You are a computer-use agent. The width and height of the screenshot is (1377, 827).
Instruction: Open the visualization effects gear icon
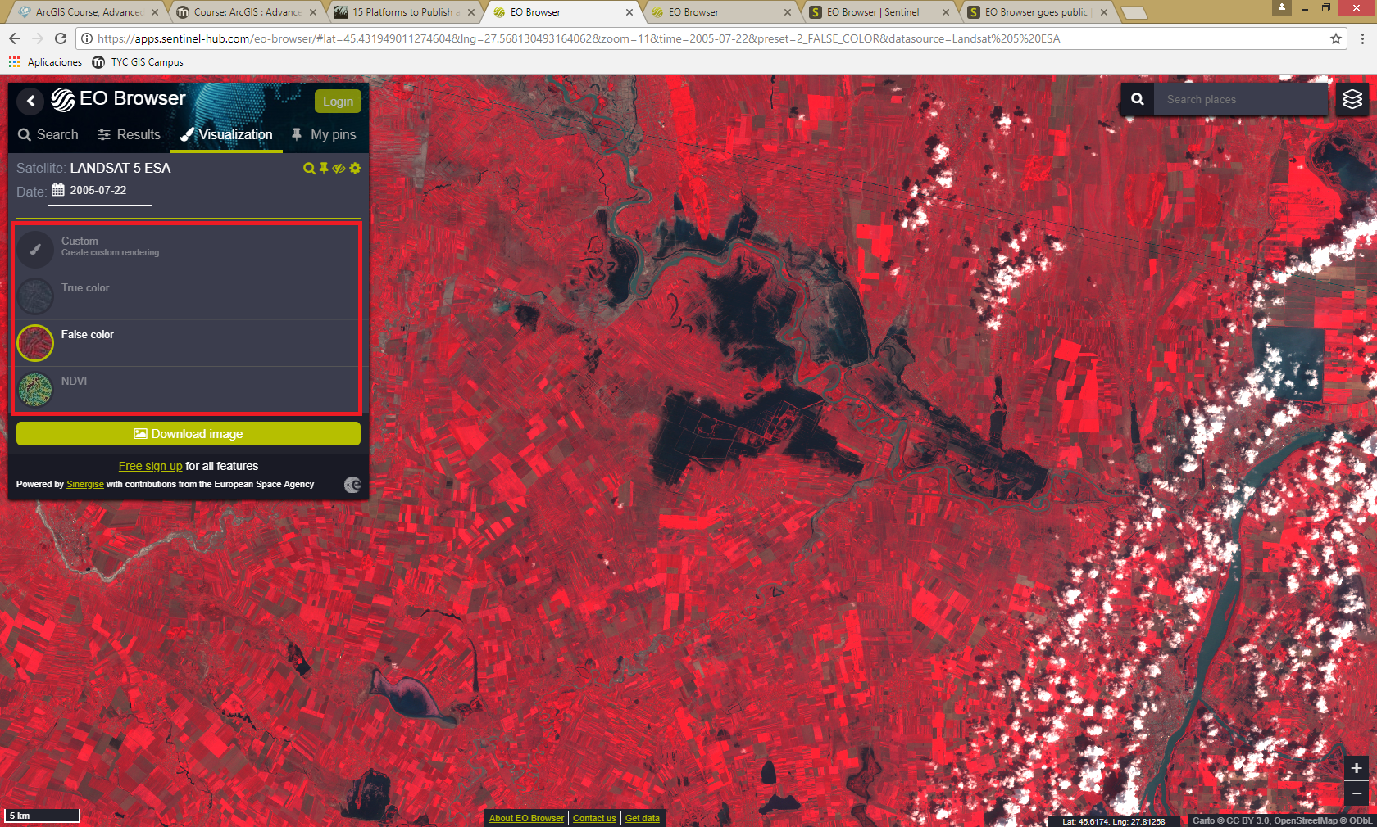[x=354, y=169]
